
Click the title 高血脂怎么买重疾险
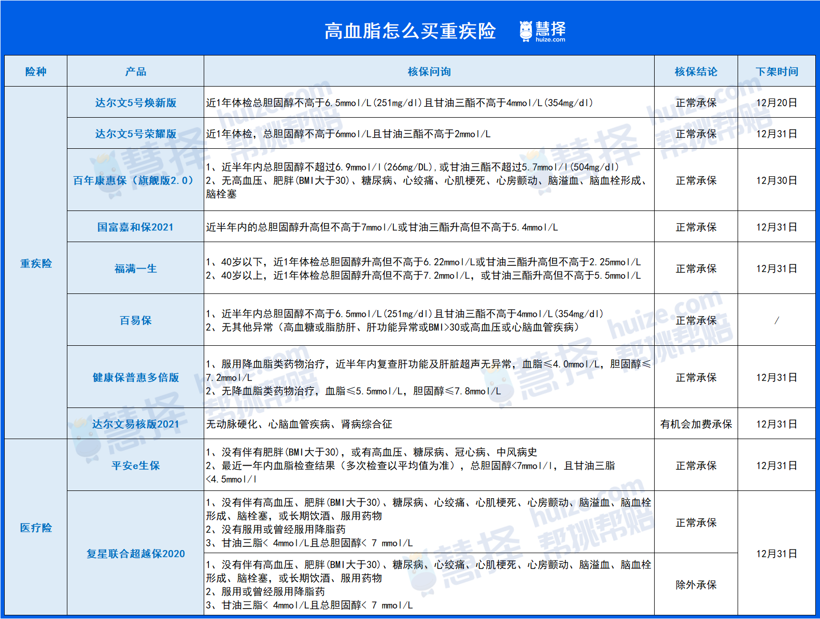(x=409, y=31)
